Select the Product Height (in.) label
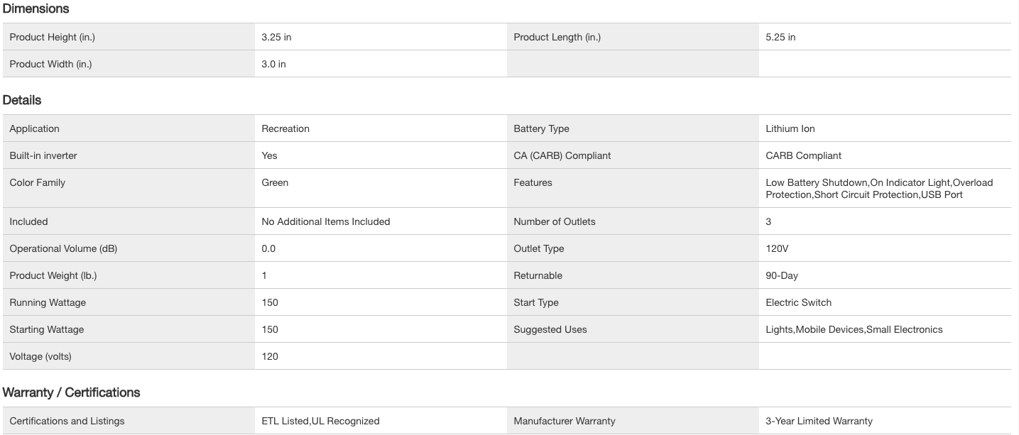Viewport: 1019px width, 435px height. click(x=52, y=37)
